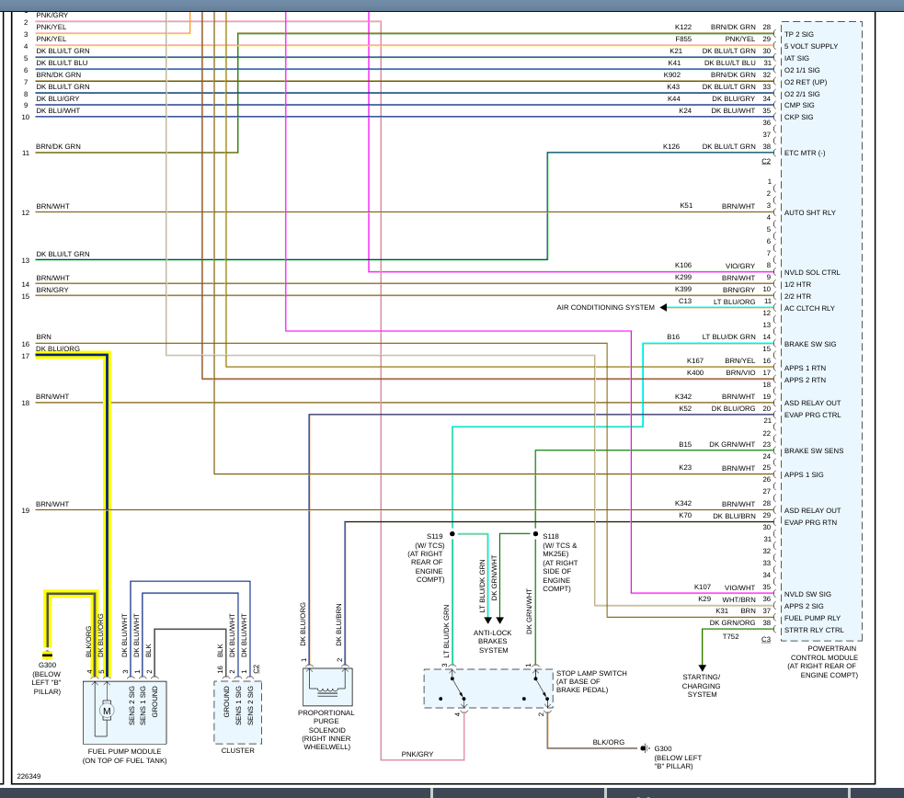Click the VIO/GRY wire color label
The width and height of the screenshot is (904, 798).
(740, 267)
